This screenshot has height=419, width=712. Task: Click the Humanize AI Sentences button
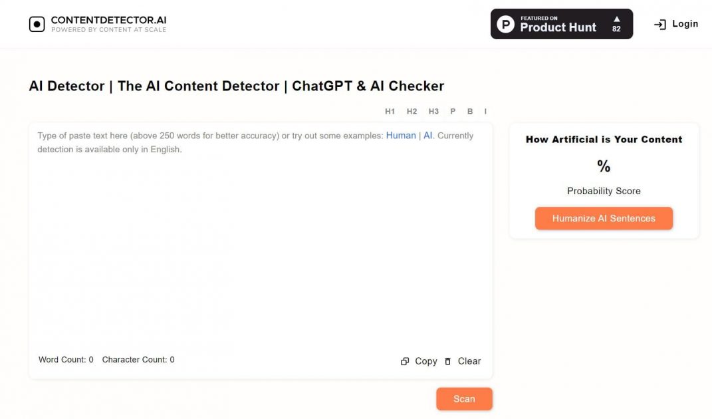[604, 218]
